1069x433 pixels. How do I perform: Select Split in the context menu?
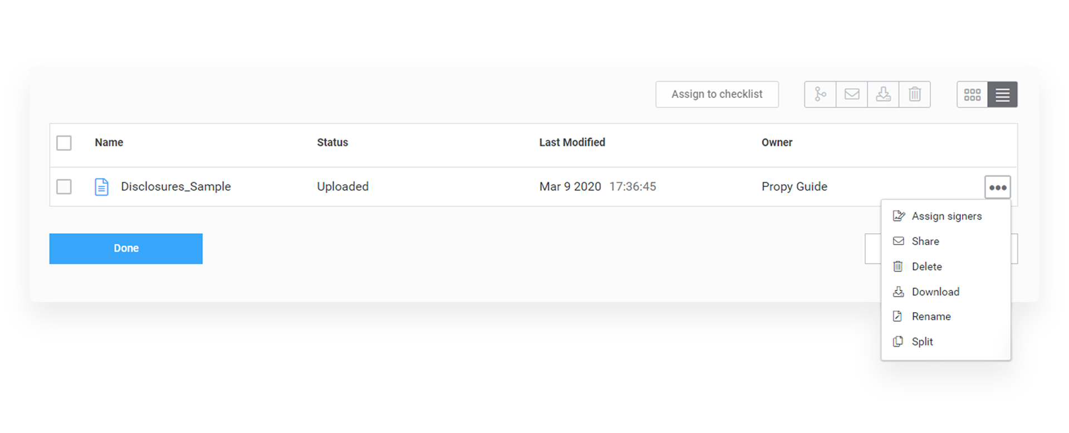922,342
